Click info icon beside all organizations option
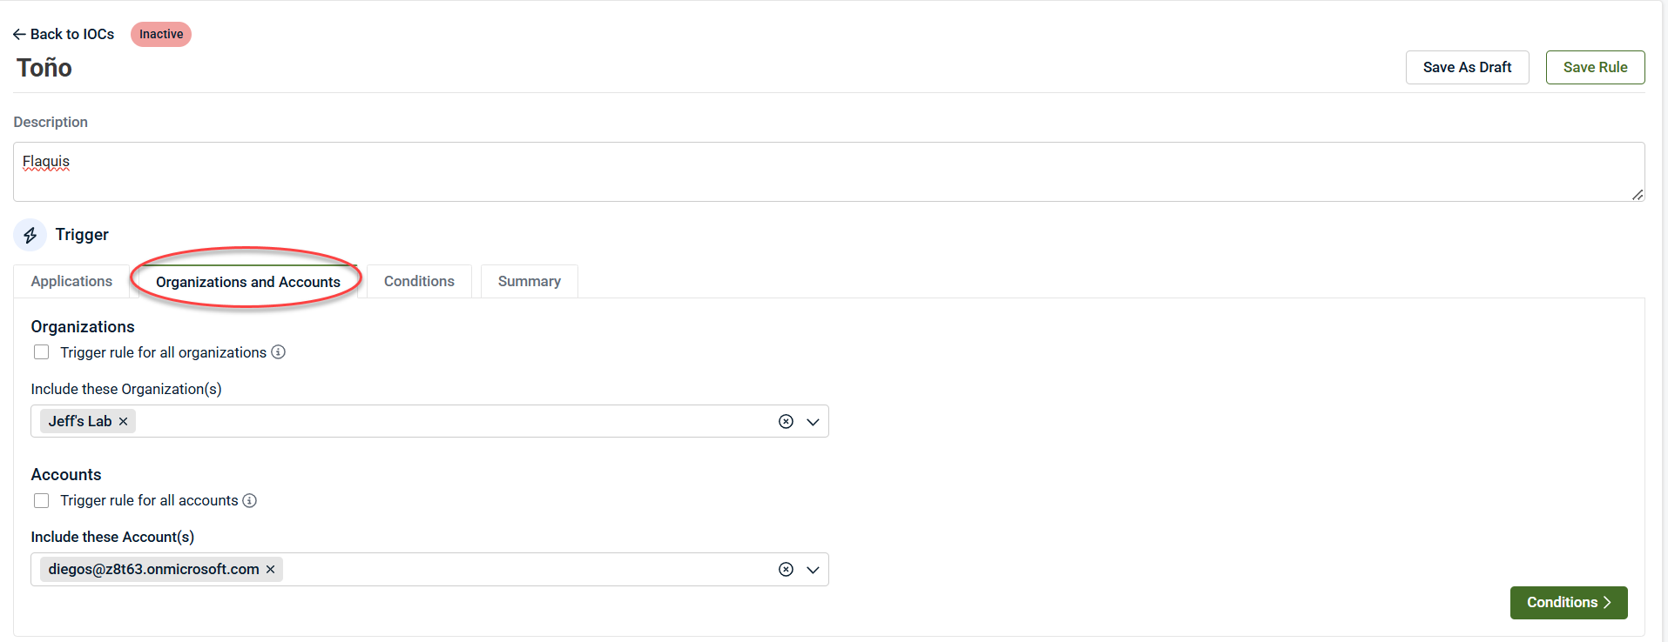The image size is (1668, 642). pyautogui.click(x=278, y=352)
